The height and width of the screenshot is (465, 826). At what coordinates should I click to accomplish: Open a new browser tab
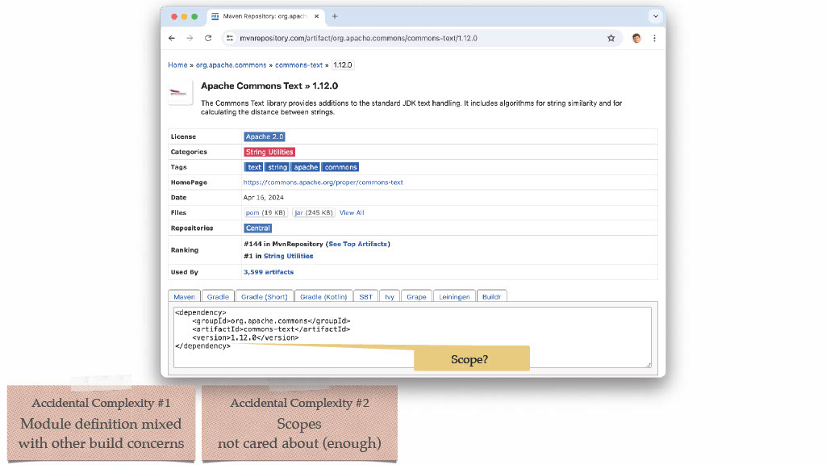pyautogui.click(x=335, y=16)
